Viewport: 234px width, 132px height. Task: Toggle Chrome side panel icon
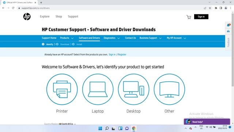[x=221, y=8]
